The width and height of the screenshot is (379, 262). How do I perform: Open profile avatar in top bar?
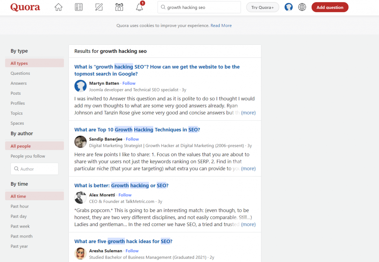288,7
